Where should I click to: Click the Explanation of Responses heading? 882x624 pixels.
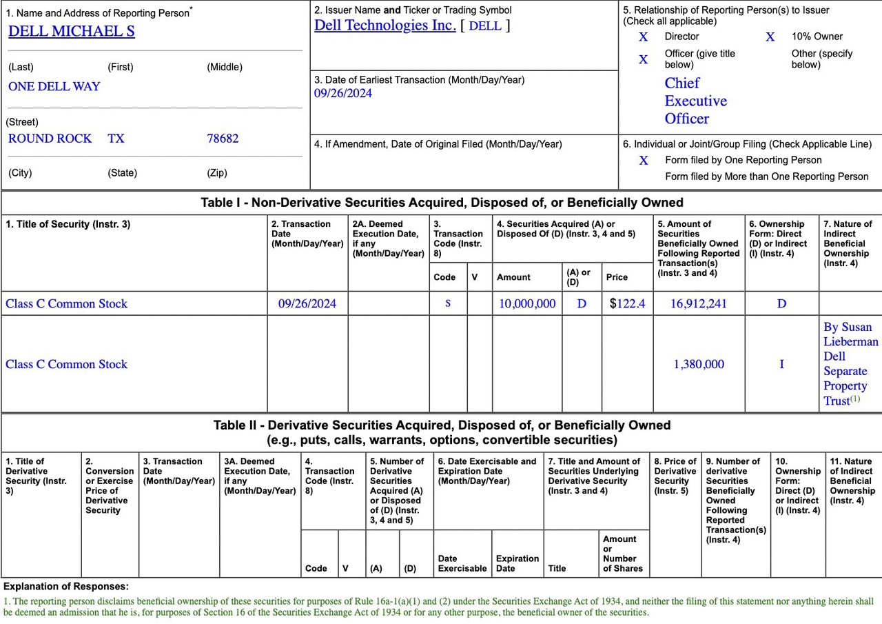pyautogui.click(x=66, y=587)
